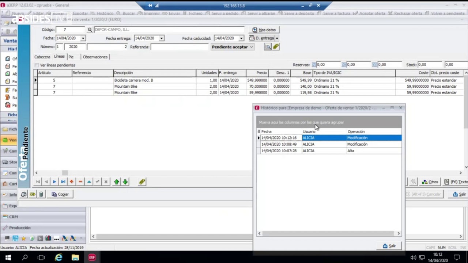Click green arrow export icon beside Copiar

[33, 194]
